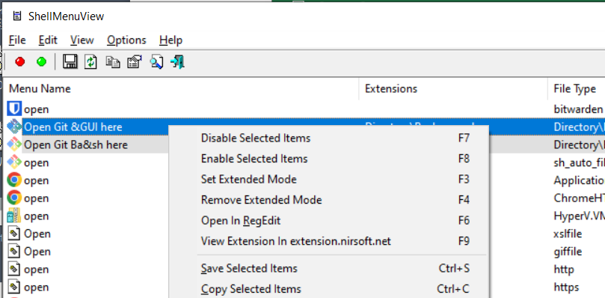Click the red Disable Selected Items toolbar icon
The height and width of the screenshot is (298, 605).
pyautogui.click(x=20, y=62)
